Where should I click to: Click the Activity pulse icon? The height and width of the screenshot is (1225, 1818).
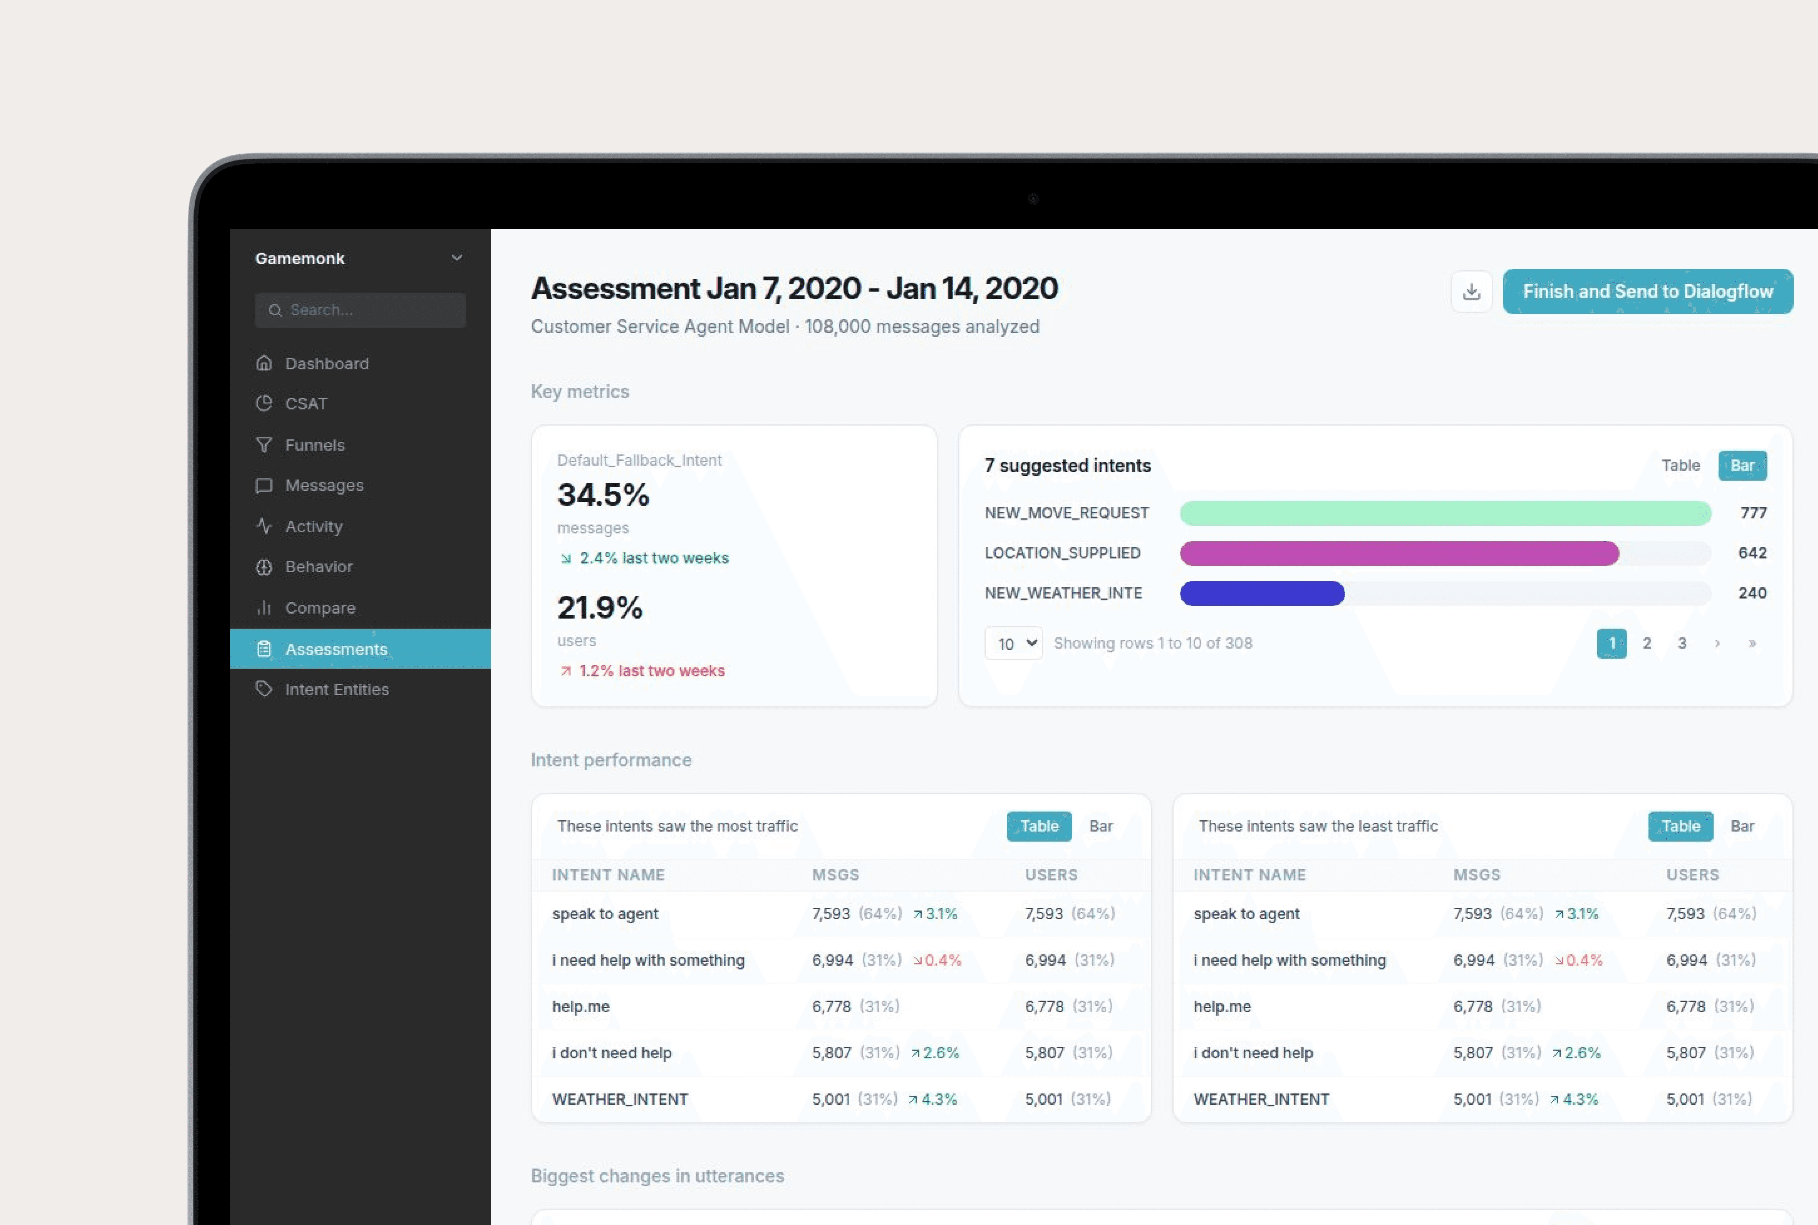pos(264,526)
